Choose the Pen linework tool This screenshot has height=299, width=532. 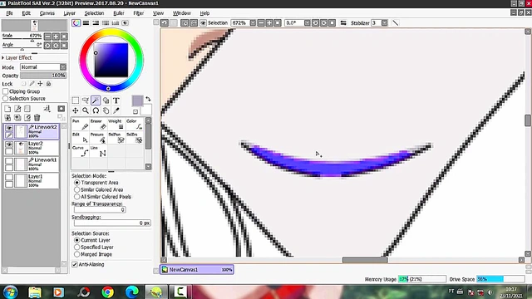(81, 125)
